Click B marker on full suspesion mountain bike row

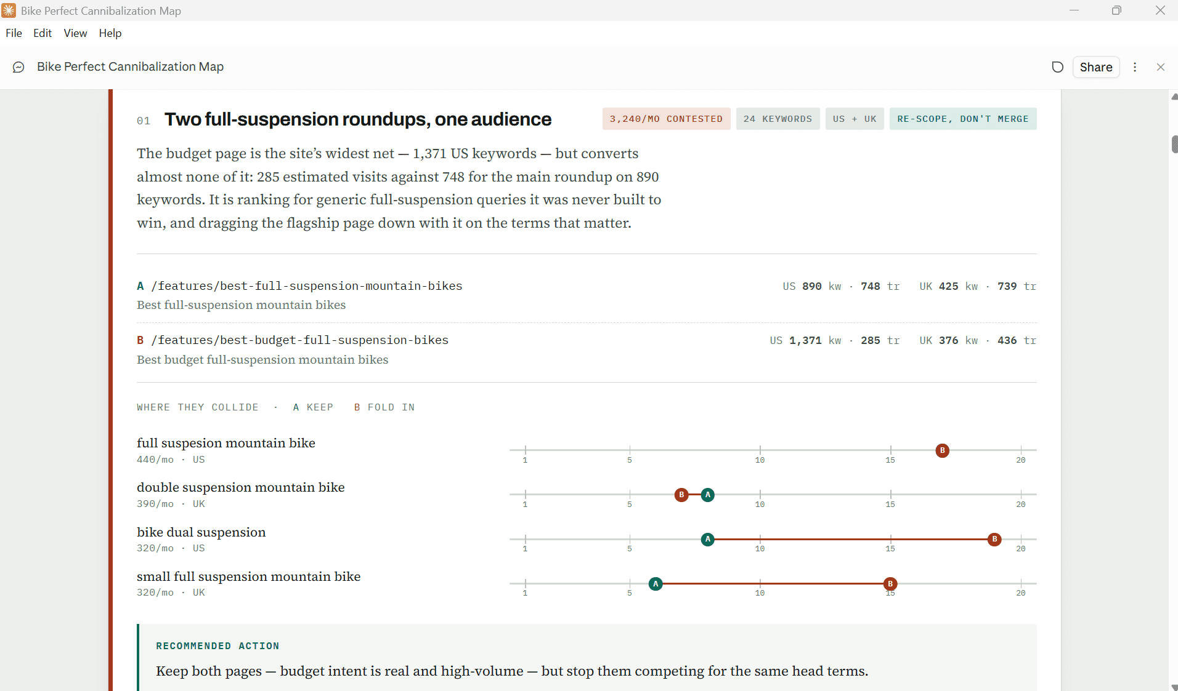pos(942,450)
